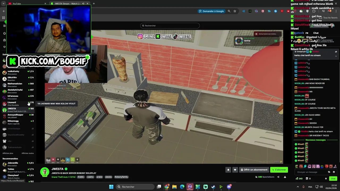The height and width of the screenshot is (191, 340).
Task: Click the Nouveaux messages indicator
Action: coord(316,140)
